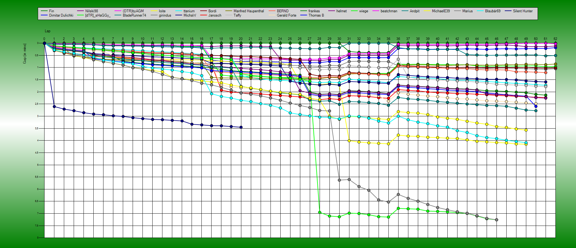Select Fin in the chart legend
The width and height of the screenshot is (576, 248).
point(52,11)
